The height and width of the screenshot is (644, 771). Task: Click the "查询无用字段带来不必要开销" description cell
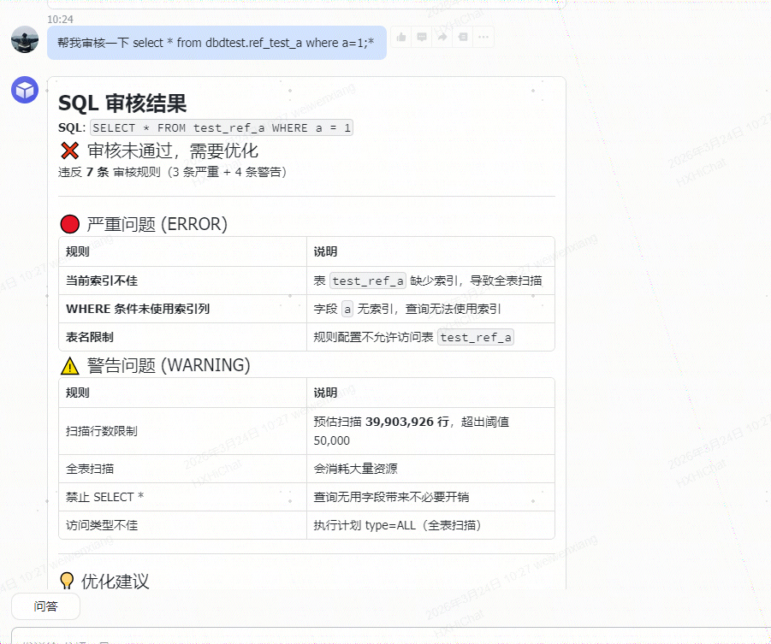pyautogui.click(x=430, y=497)
